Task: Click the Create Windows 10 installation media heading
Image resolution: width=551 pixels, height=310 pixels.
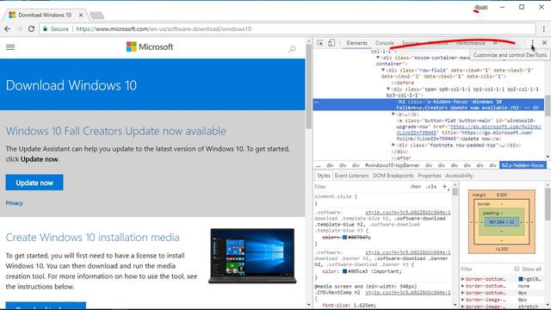Action: click(92, 238)
